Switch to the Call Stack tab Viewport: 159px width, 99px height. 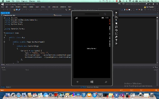coord(83,87)
